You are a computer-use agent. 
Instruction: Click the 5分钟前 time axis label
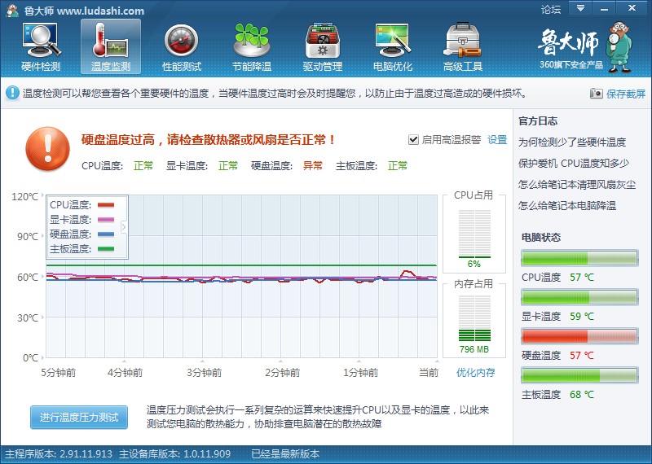click(58, 372)
